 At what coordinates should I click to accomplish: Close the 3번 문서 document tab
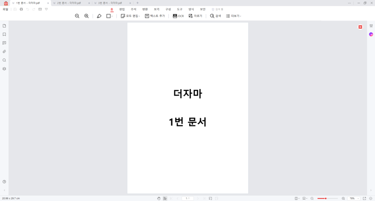pos(130,3)
